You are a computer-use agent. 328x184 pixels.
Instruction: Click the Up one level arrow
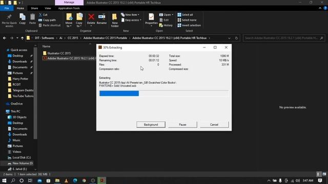coord(22,38)
